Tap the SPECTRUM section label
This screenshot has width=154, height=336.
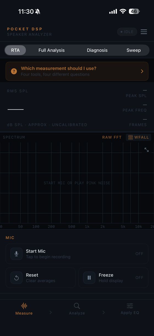[x=14, y=137]
